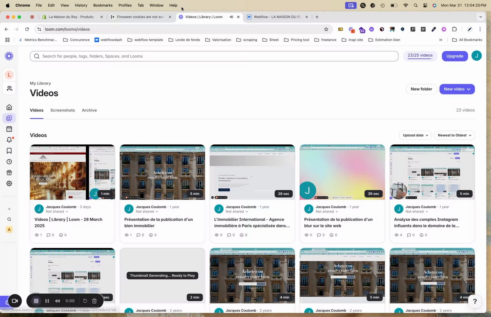491x317 pixels.
Task: Open the notifications bell in sidebar
Action: coord(9,140)
